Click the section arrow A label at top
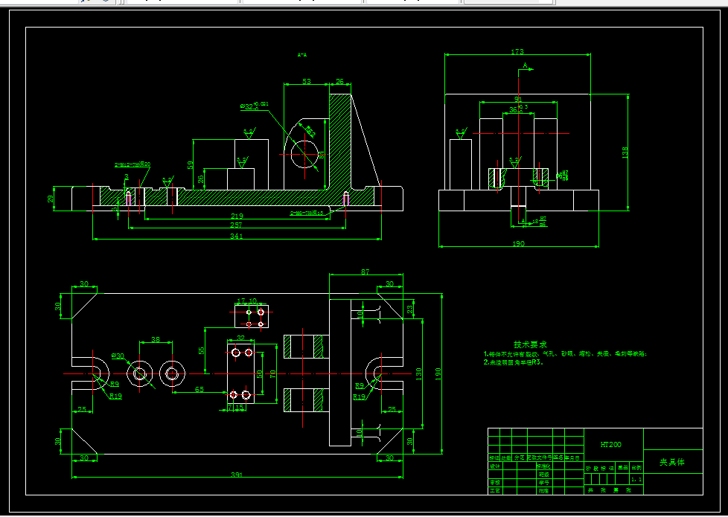 pyautogui.click(x=525, y=66)
